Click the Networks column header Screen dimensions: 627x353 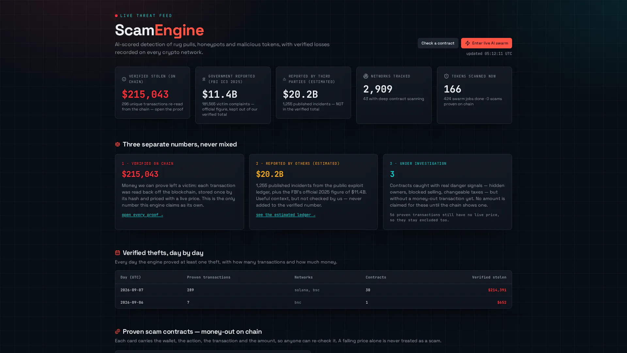tap(304, 277)
